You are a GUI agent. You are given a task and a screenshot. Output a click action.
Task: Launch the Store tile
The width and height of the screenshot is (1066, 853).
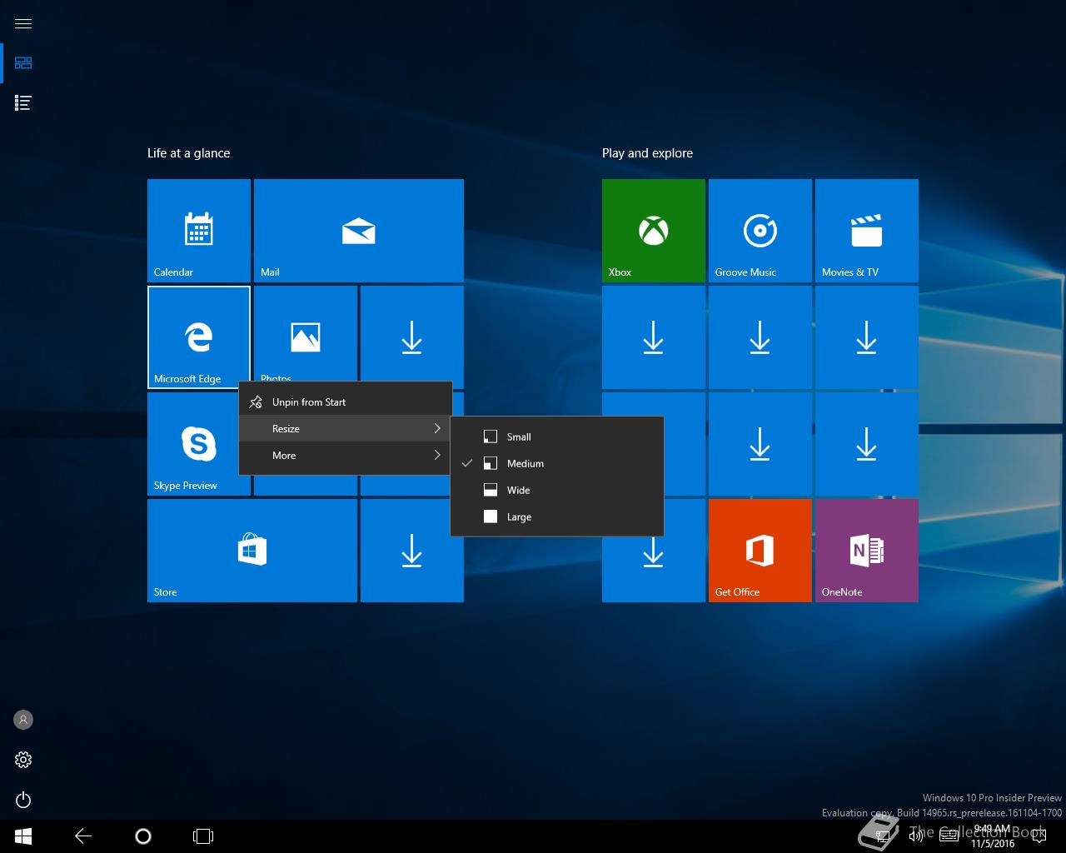(x=252, y=551)
